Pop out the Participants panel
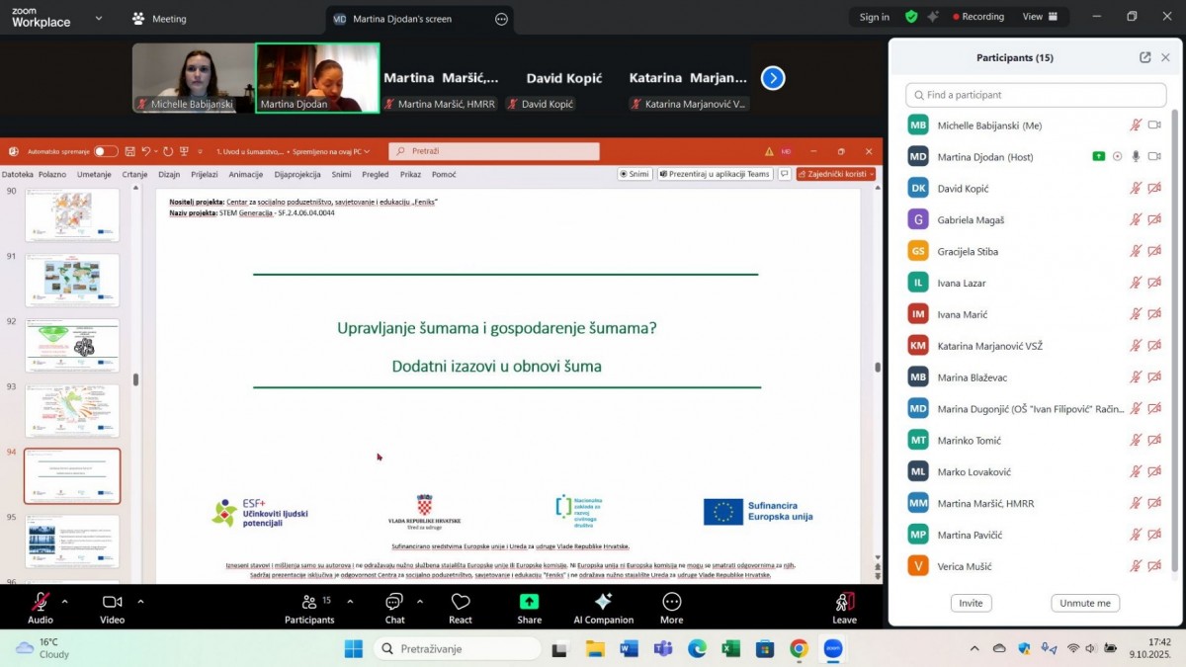1186x667 pixels. [x=1144, y=57]
